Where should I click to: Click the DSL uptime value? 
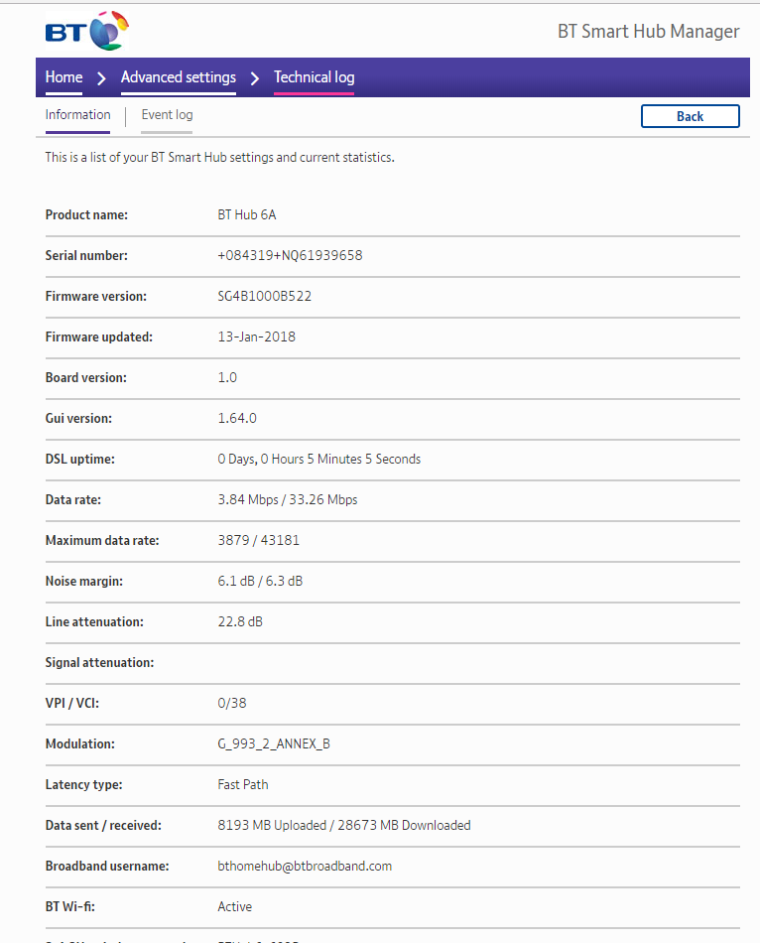318,460
